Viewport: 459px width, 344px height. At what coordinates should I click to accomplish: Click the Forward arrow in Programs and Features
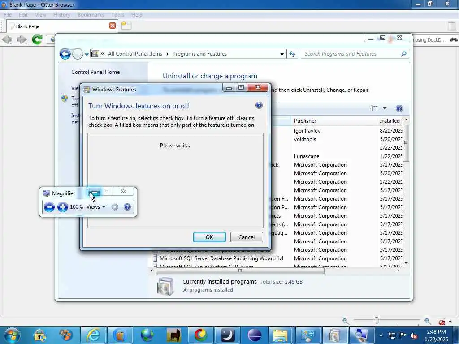pos(78,54)
